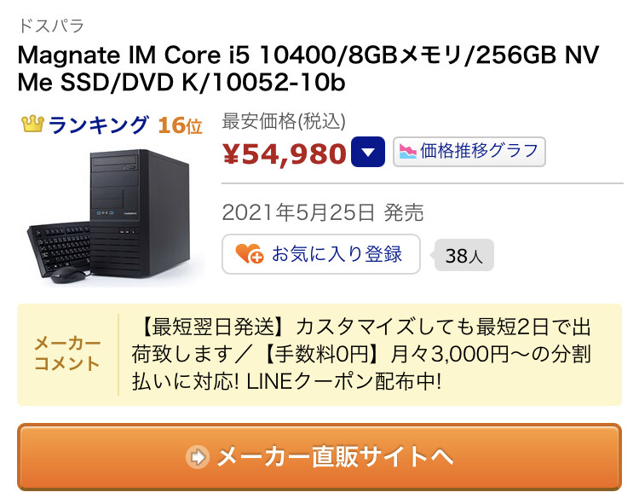Click the circled arrow on the orange button
The height and width of the screenshot is (498, 639).
(198, 457)
